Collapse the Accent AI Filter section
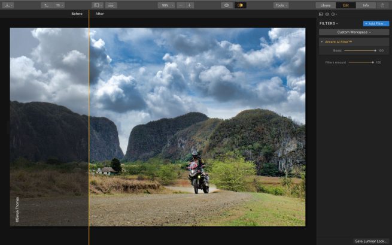The image size is (392, 245). pos(321,42)
